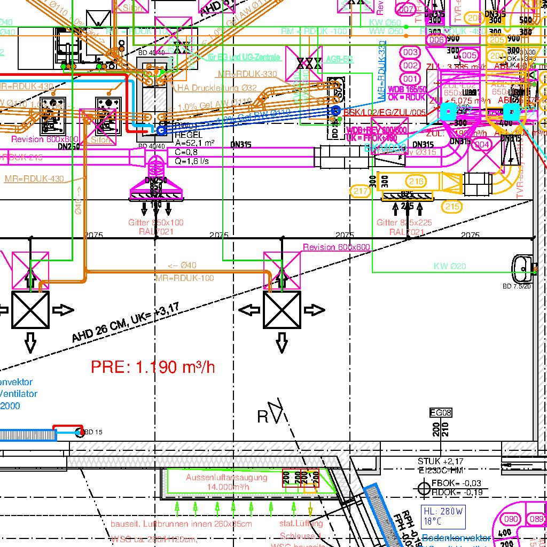
Task: Click the red "PRE: 1.190 m³/h" airflow label
Action: pos(153,367)
